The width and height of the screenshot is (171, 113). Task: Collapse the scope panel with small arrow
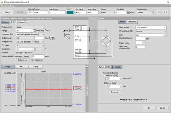click(x=87, y=67)
